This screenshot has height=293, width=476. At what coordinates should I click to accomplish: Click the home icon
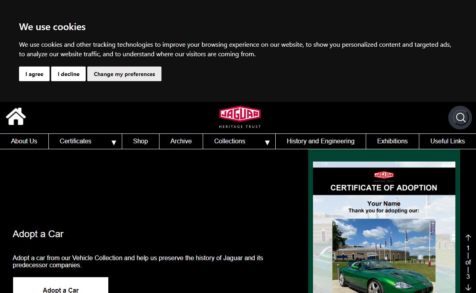tap(16, 116)
